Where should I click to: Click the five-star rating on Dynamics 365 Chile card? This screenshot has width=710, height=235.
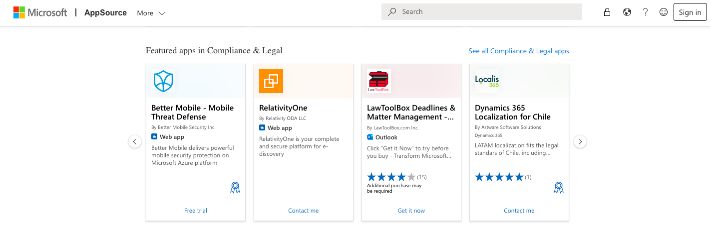(x=499, y=177)
